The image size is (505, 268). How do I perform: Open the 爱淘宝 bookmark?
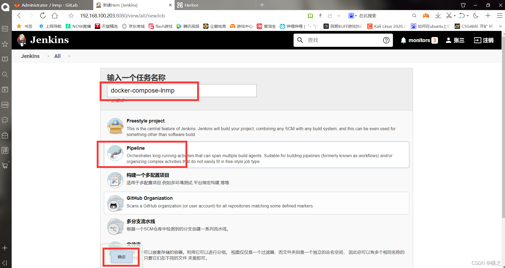(x=266, y=26)
